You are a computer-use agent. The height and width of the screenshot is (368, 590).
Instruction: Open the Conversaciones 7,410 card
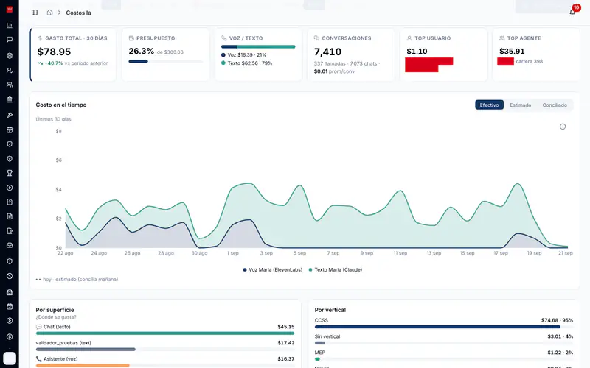pos(351,54)
